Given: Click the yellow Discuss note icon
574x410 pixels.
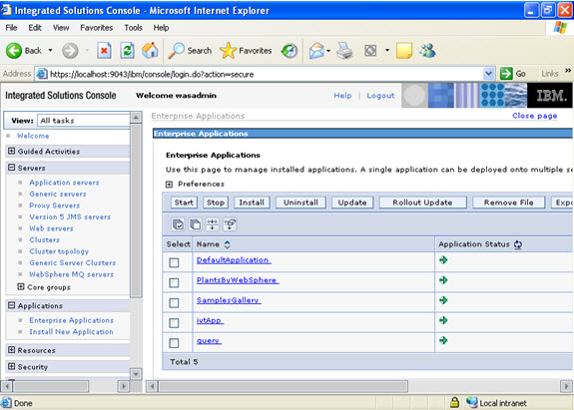Looking at the screenshot, I should pos(404,51).
